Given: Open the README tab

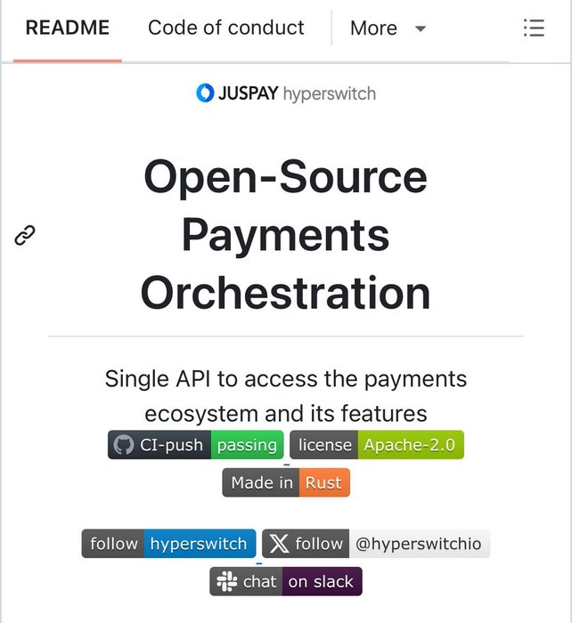Looking at the screenshot, I should pos(67,28).
